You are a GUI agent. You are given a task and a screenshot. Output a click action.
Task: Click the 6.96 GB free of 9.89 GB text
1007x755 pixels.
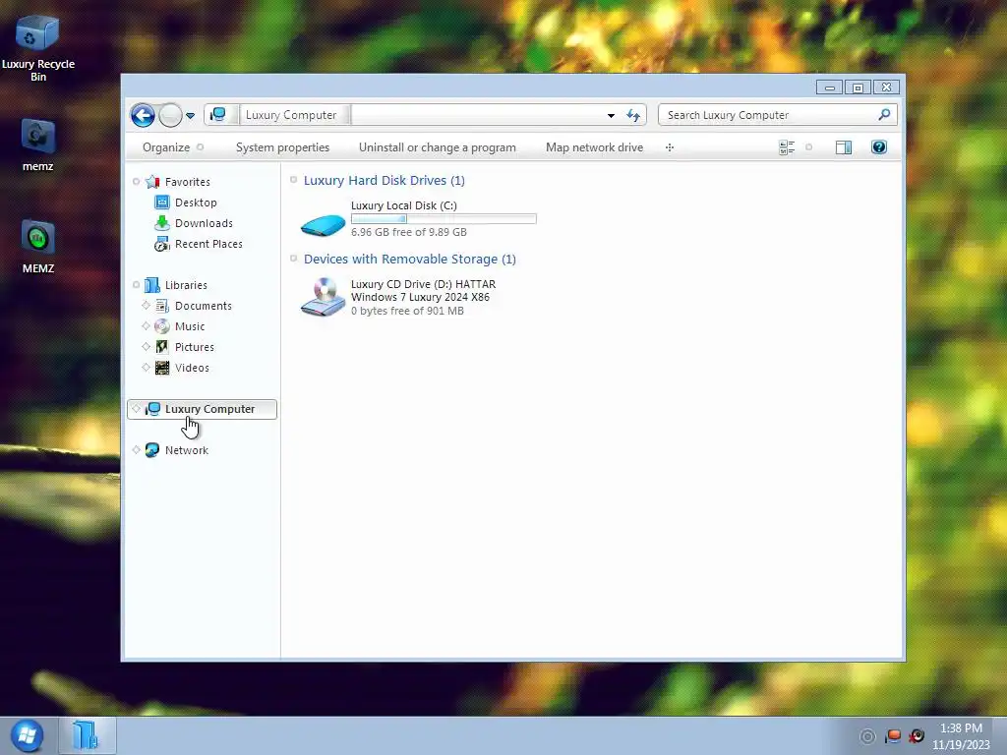408,232
